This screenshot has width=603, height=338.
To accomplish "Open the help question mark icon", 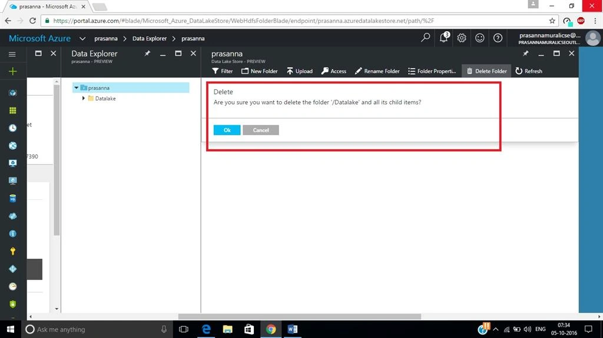I will pyautogui.click(x=498, y=38).
